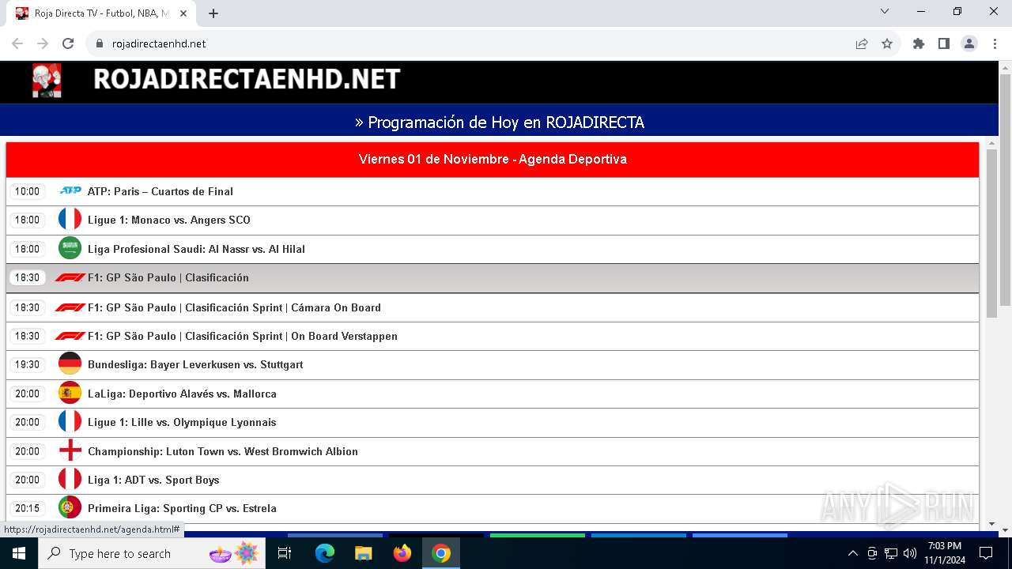
Task: Open the tab search dropdown chevron
Action: click(x=885, y=11)
